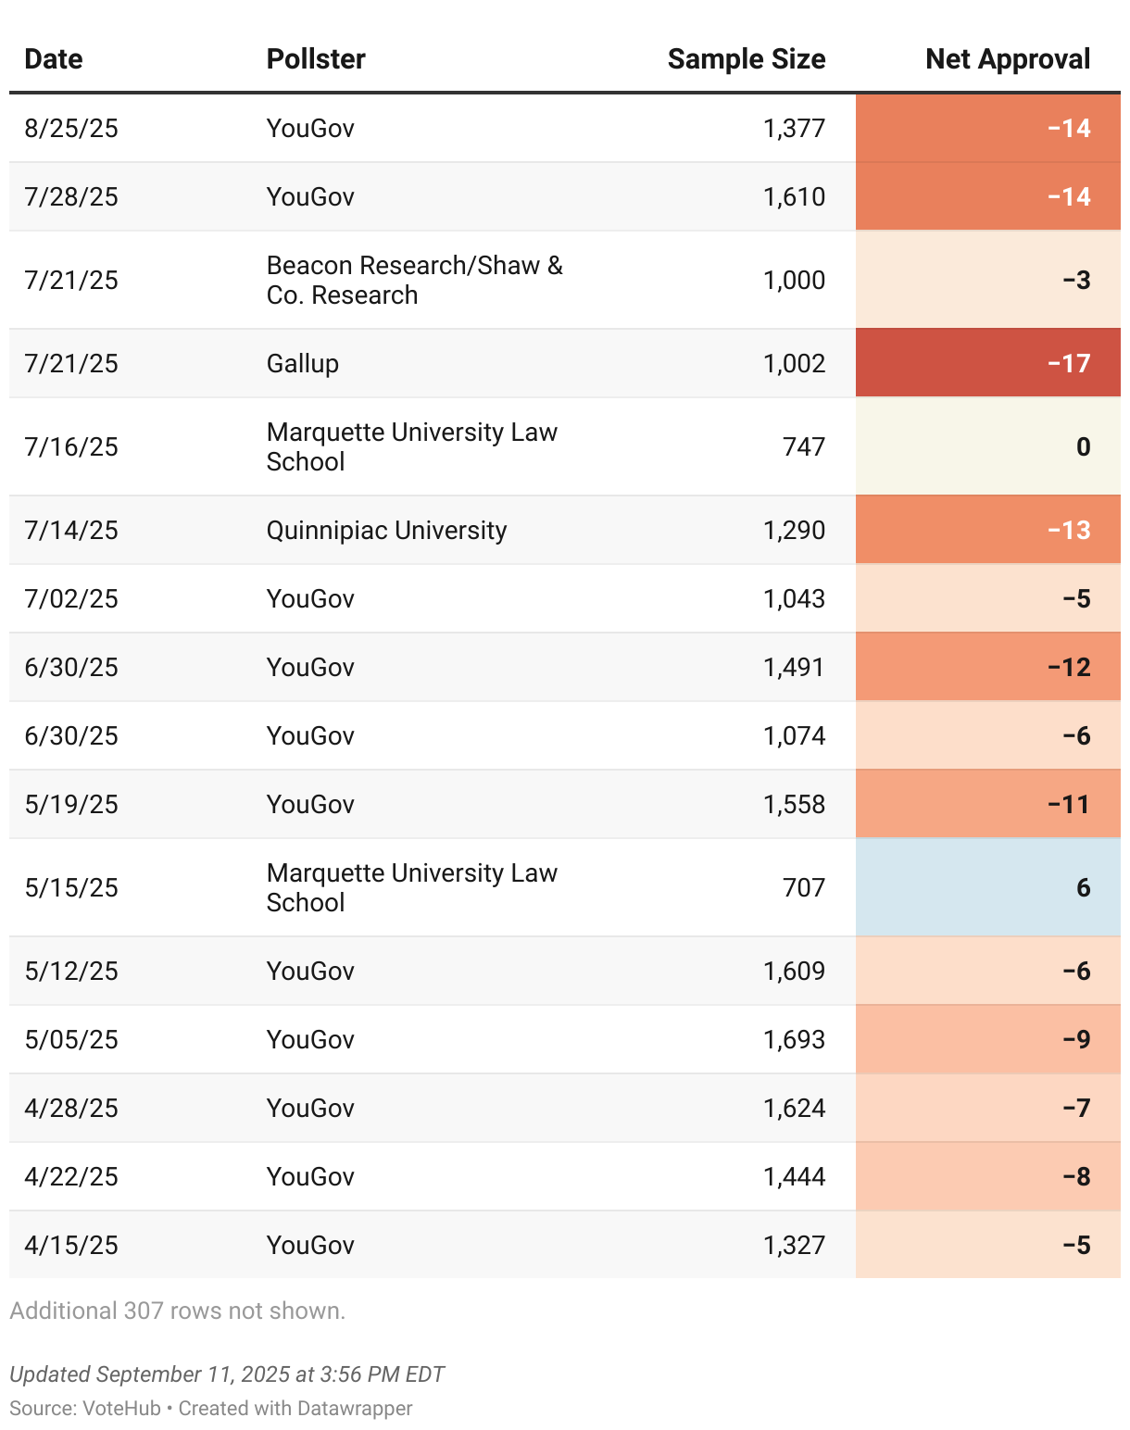This screenshot has height=1430, width=1130.
Task: Select the 8/25/25 date cell
Action: 71,128
